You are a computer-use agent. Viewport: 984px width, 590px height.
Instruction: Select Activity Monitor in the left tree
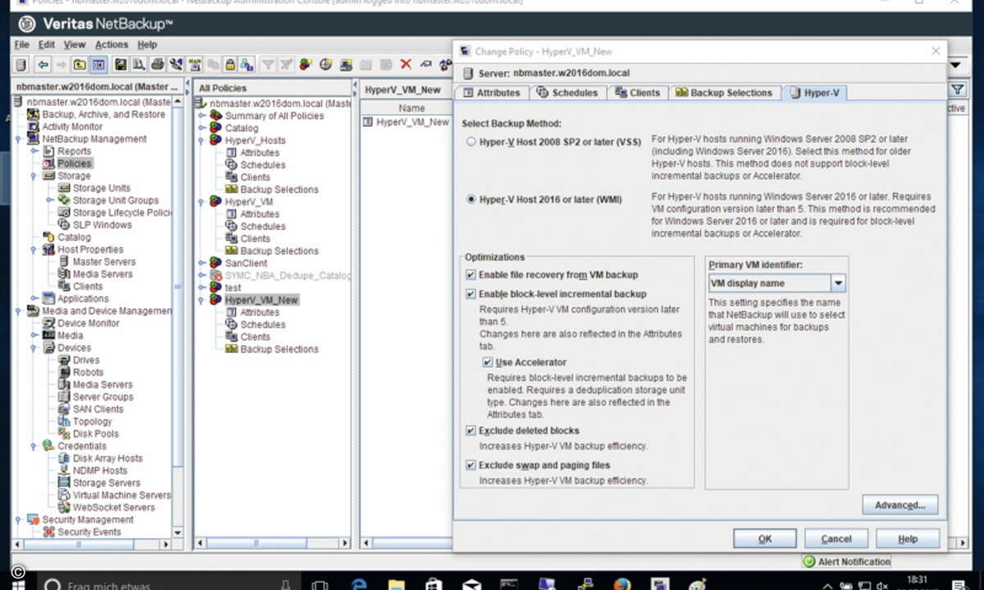(72, 127)
